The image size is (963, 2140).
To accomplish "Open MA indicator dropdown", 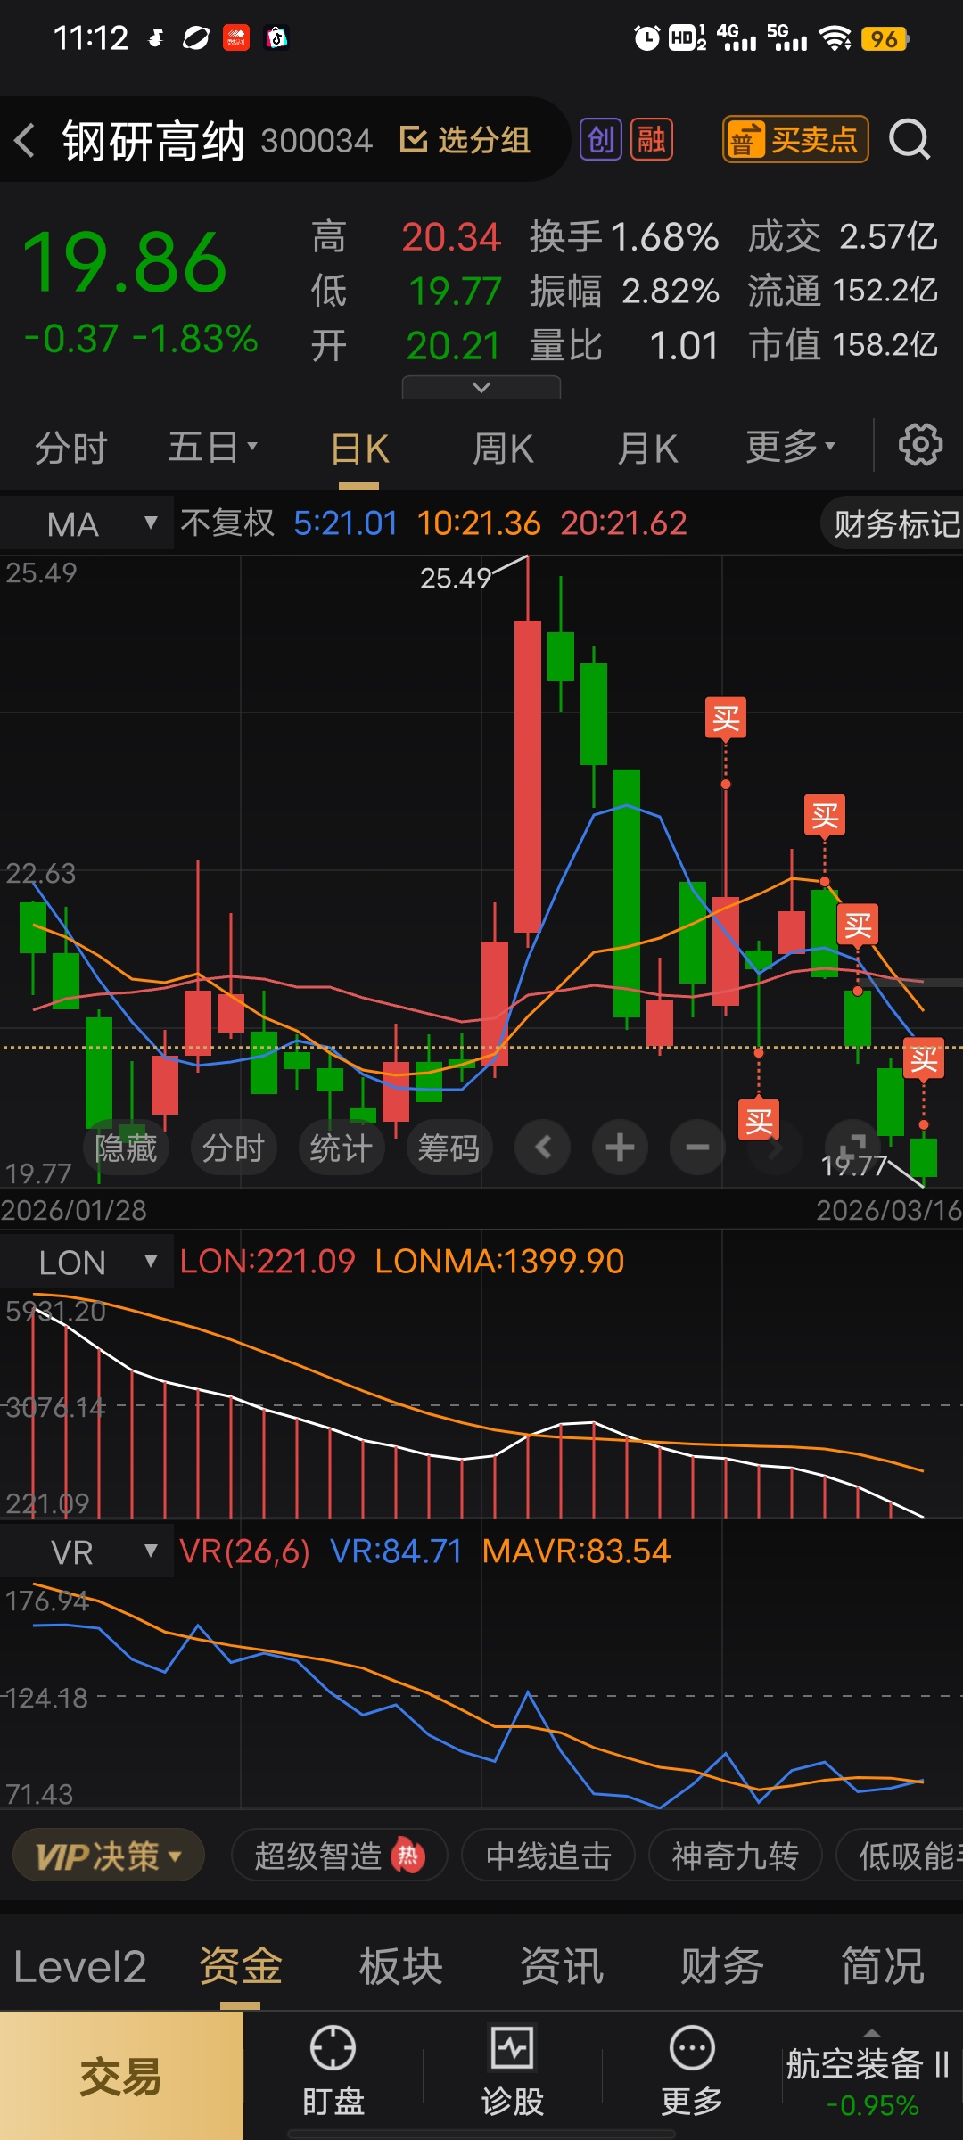I will click(x=86, y=523).
